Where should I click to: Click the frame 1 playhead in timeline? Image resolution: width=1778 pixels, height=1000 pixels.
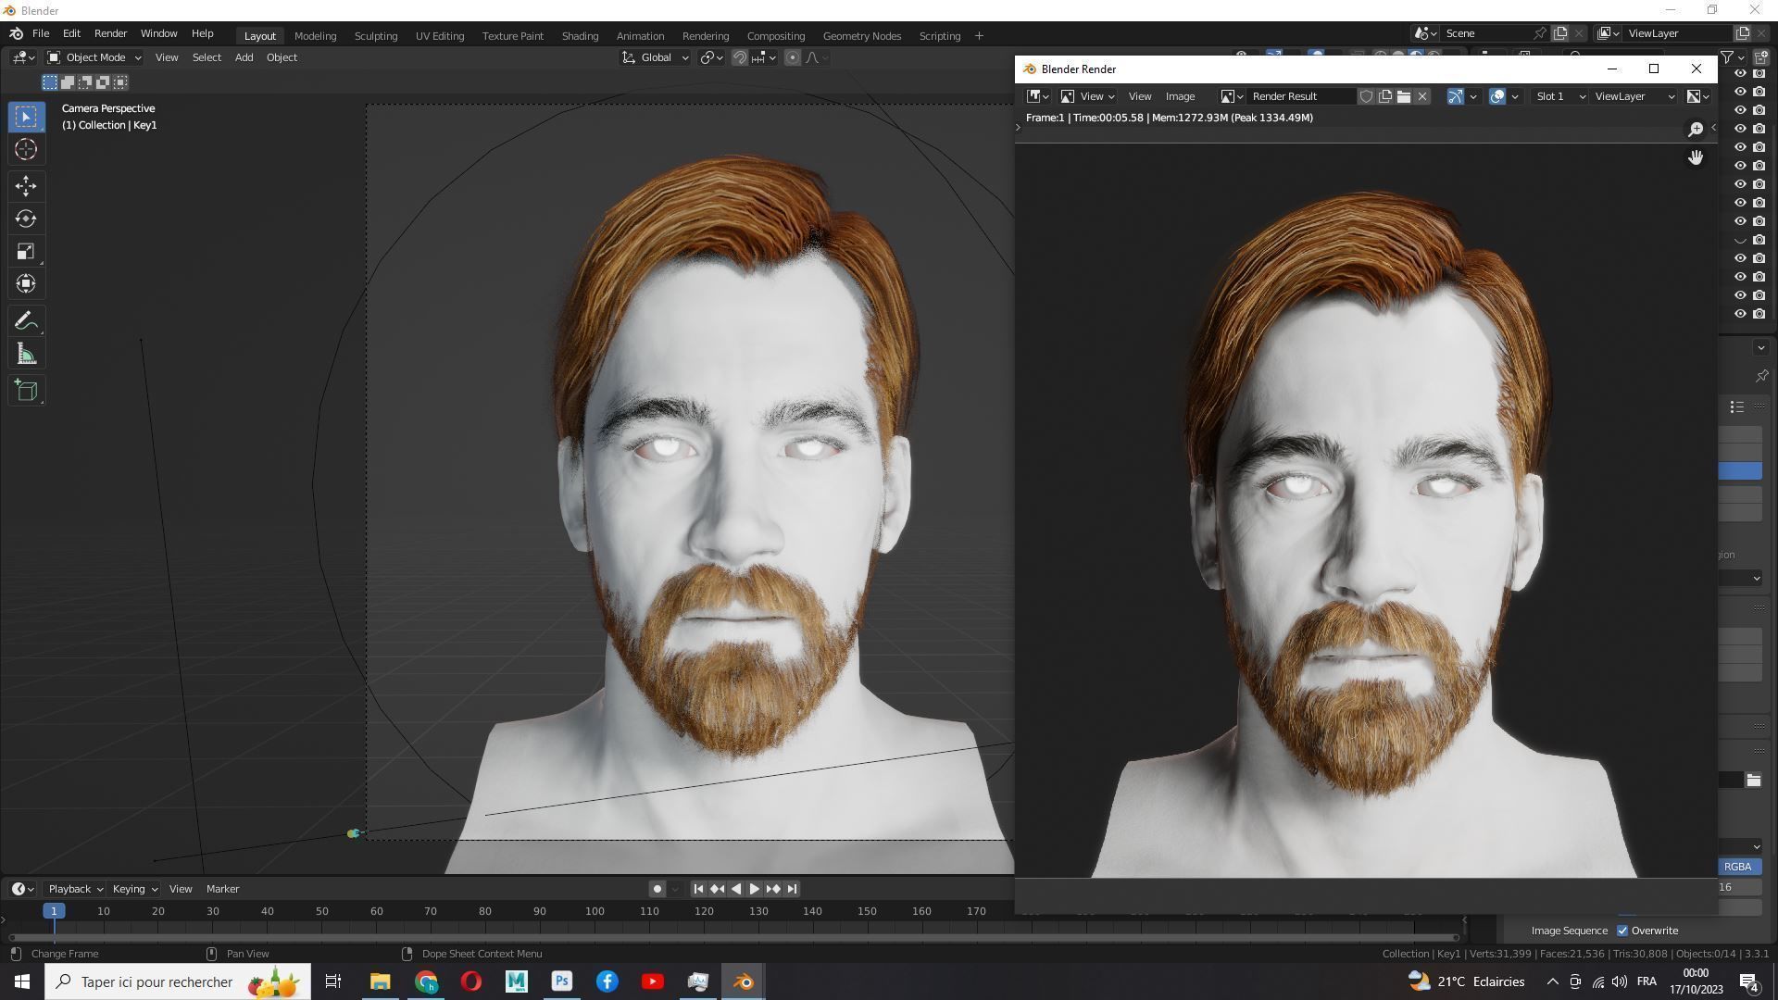(54, 911)
